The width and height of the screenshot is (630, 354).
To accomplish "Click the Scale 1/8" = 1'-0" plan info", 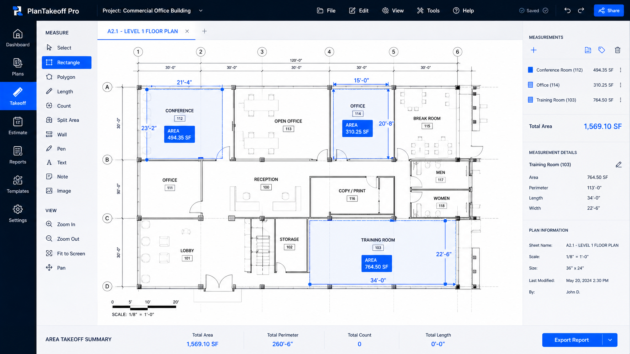I will pos(577,257).
